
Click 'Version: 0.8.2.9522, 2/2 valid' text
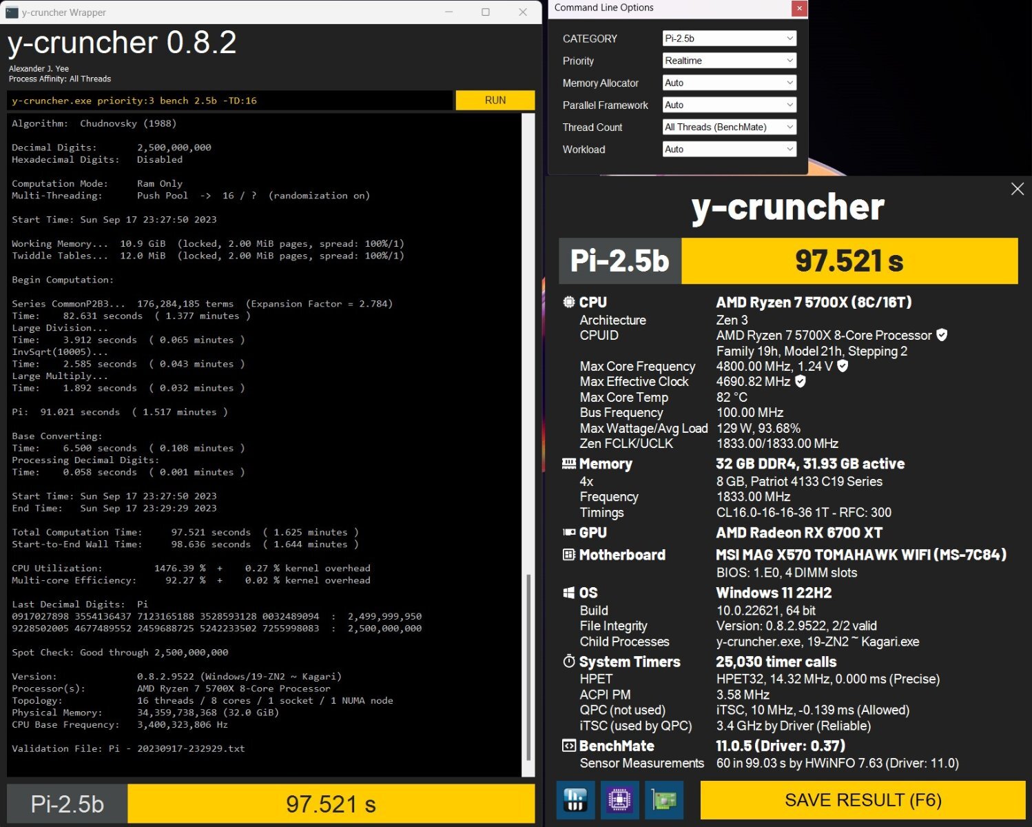(796, 626)
